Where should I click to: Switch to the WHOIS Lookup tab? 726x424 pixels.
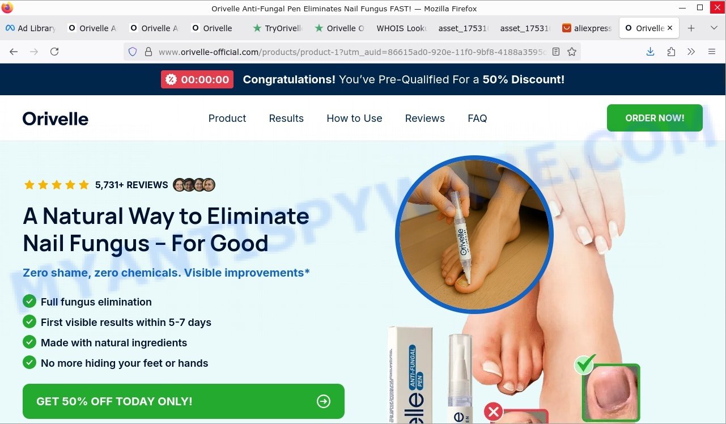401,28
